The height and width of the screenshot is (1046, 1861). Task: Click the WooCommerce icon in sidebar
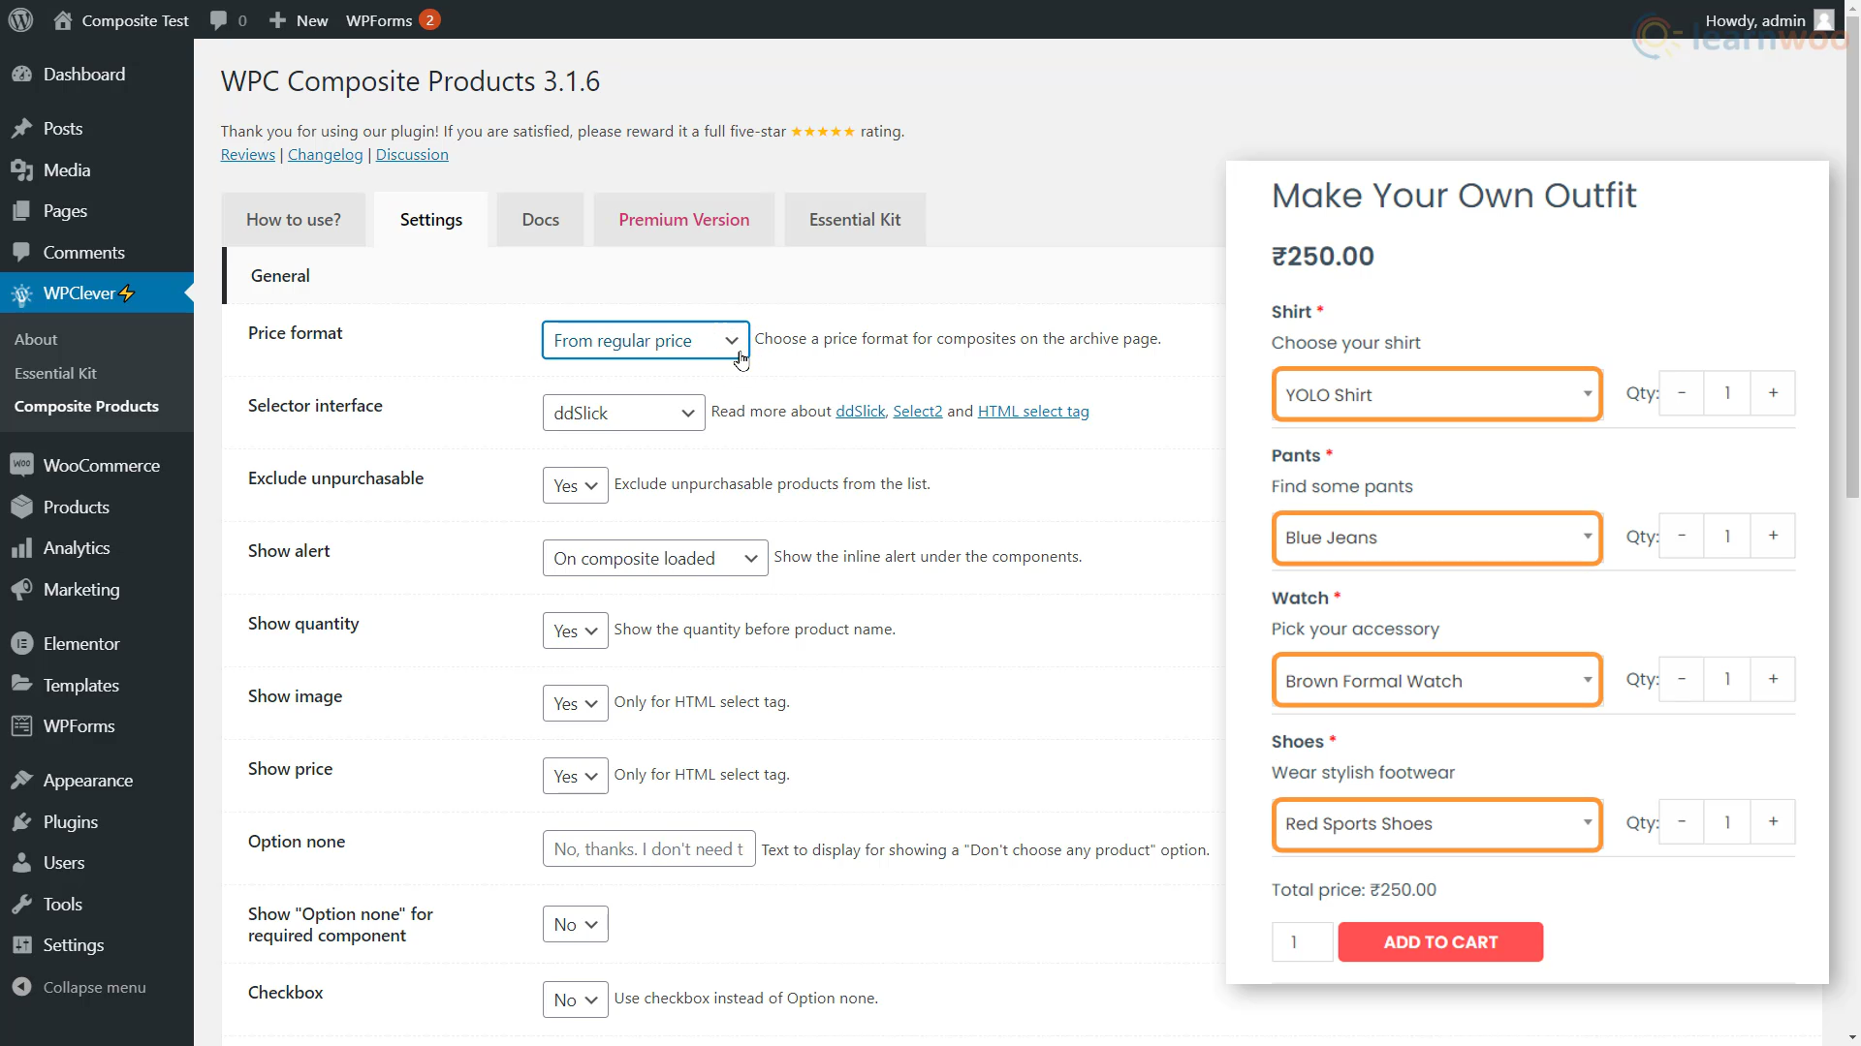click(x=21, y=466)
